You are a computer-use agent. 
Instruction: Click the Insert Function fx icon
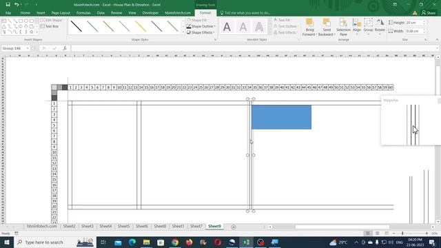click(x=65, y=48)
